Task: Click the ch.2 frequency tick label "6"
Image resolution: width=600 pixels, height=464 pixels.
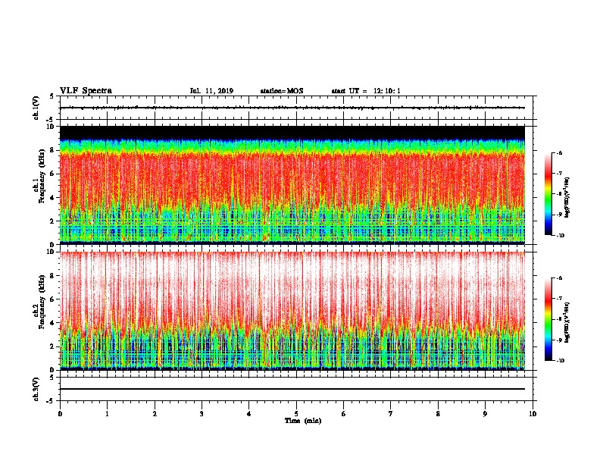Action: click(53, 299)
